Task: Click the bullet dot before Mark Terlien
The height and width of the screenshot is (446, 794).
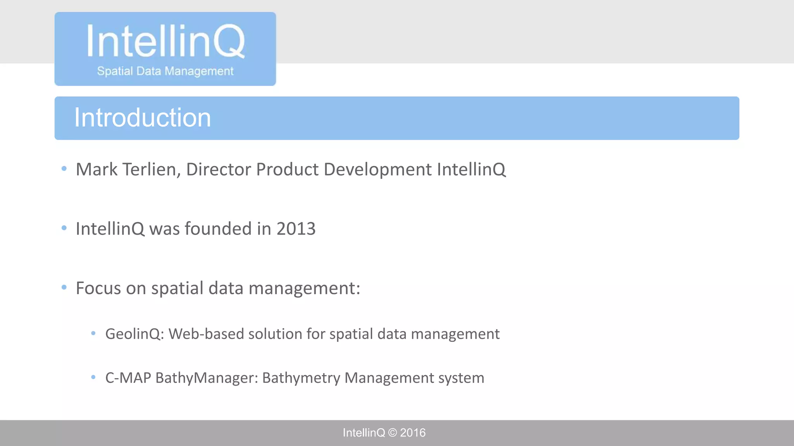Action: click(x=64, y=169)
